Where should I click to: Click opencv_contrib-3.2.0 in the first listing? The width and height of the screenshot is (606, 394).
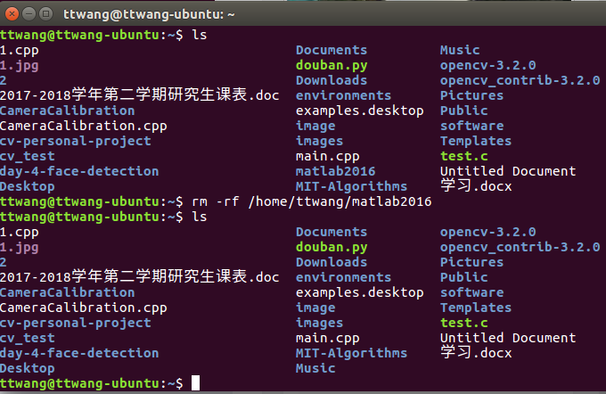click(x=520, y=80)
